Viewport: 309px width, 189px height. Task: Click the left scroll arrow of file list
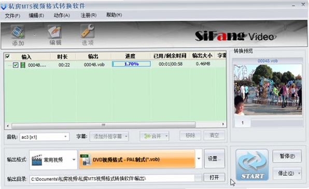tap(8, 125)
